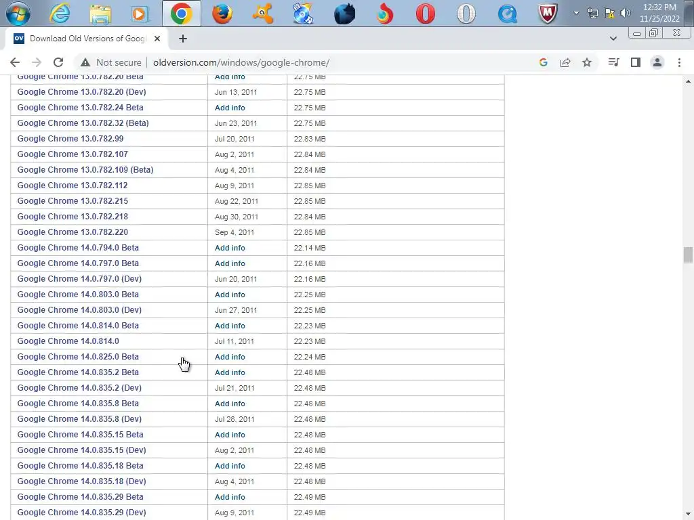Open the red Opera taskbar icon
This screenshot has width=694, height=520.
426,14
